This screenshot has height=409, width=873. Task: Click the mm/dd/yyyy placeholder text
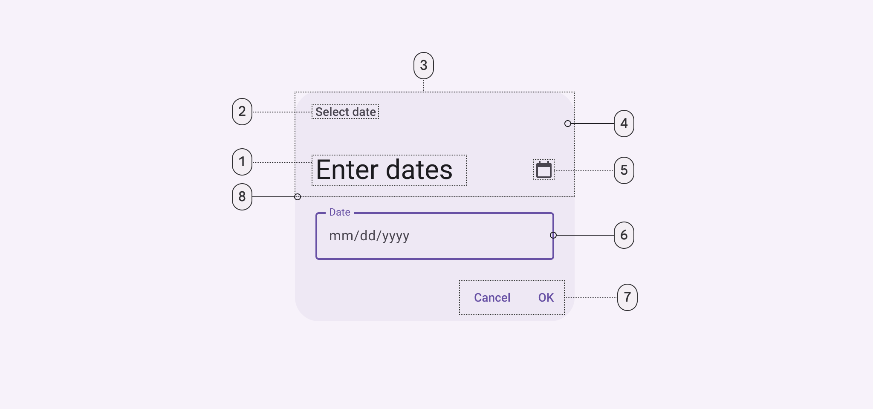coord(370,236)
